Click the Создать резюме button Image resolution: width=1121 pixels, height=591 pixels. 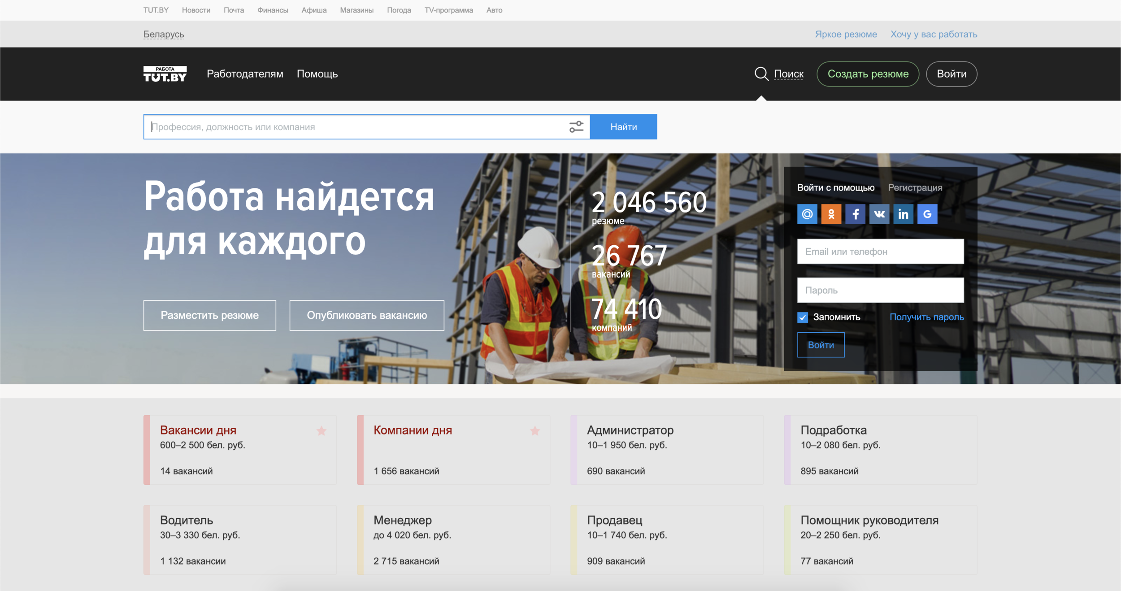[x=868, y=74]
